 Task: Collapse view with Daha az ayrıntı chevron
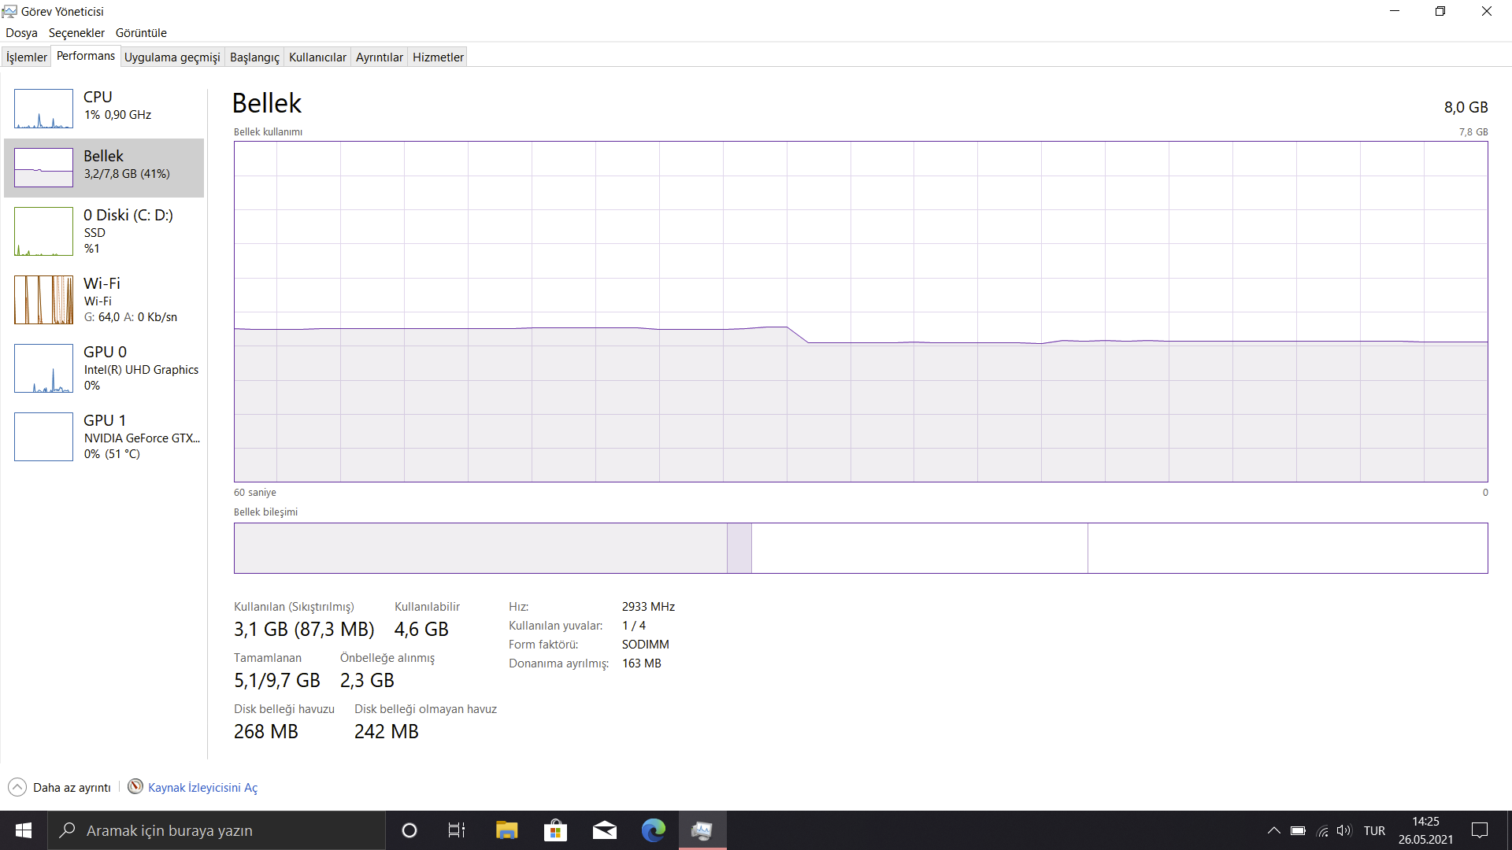click(x=17, y=787)
